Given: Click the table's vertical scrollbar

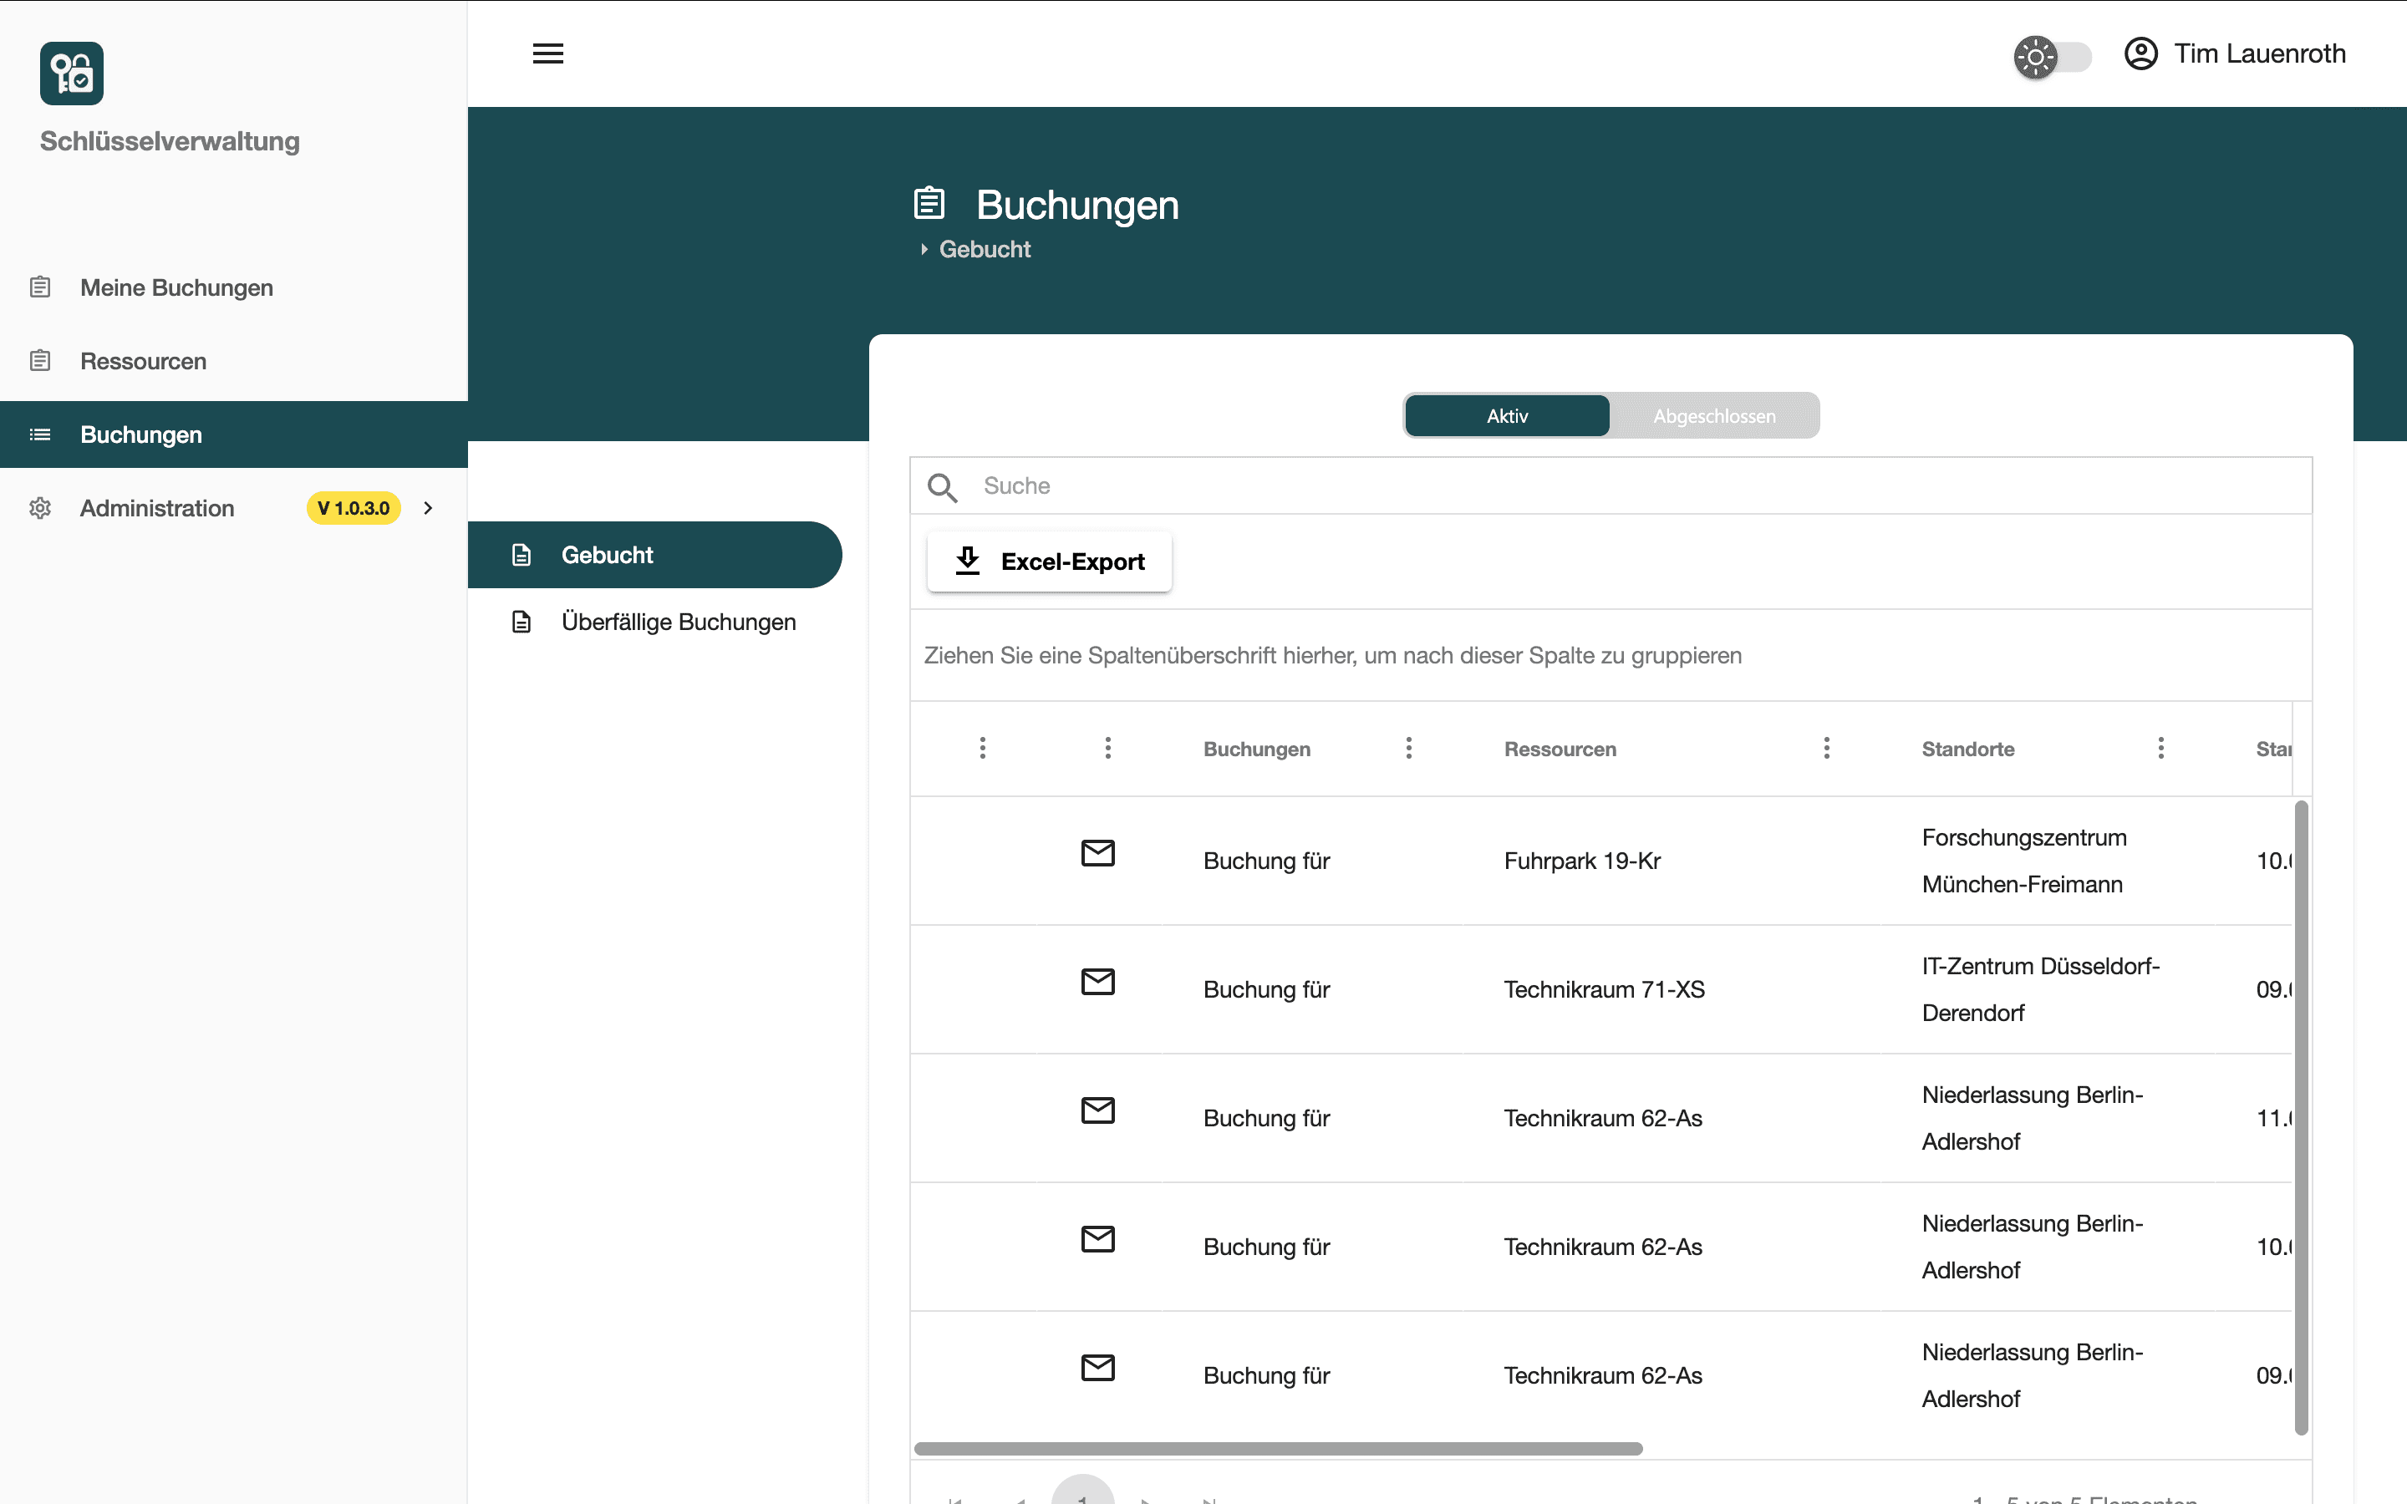Looking at the screenshot, I should point(2301,1117).
